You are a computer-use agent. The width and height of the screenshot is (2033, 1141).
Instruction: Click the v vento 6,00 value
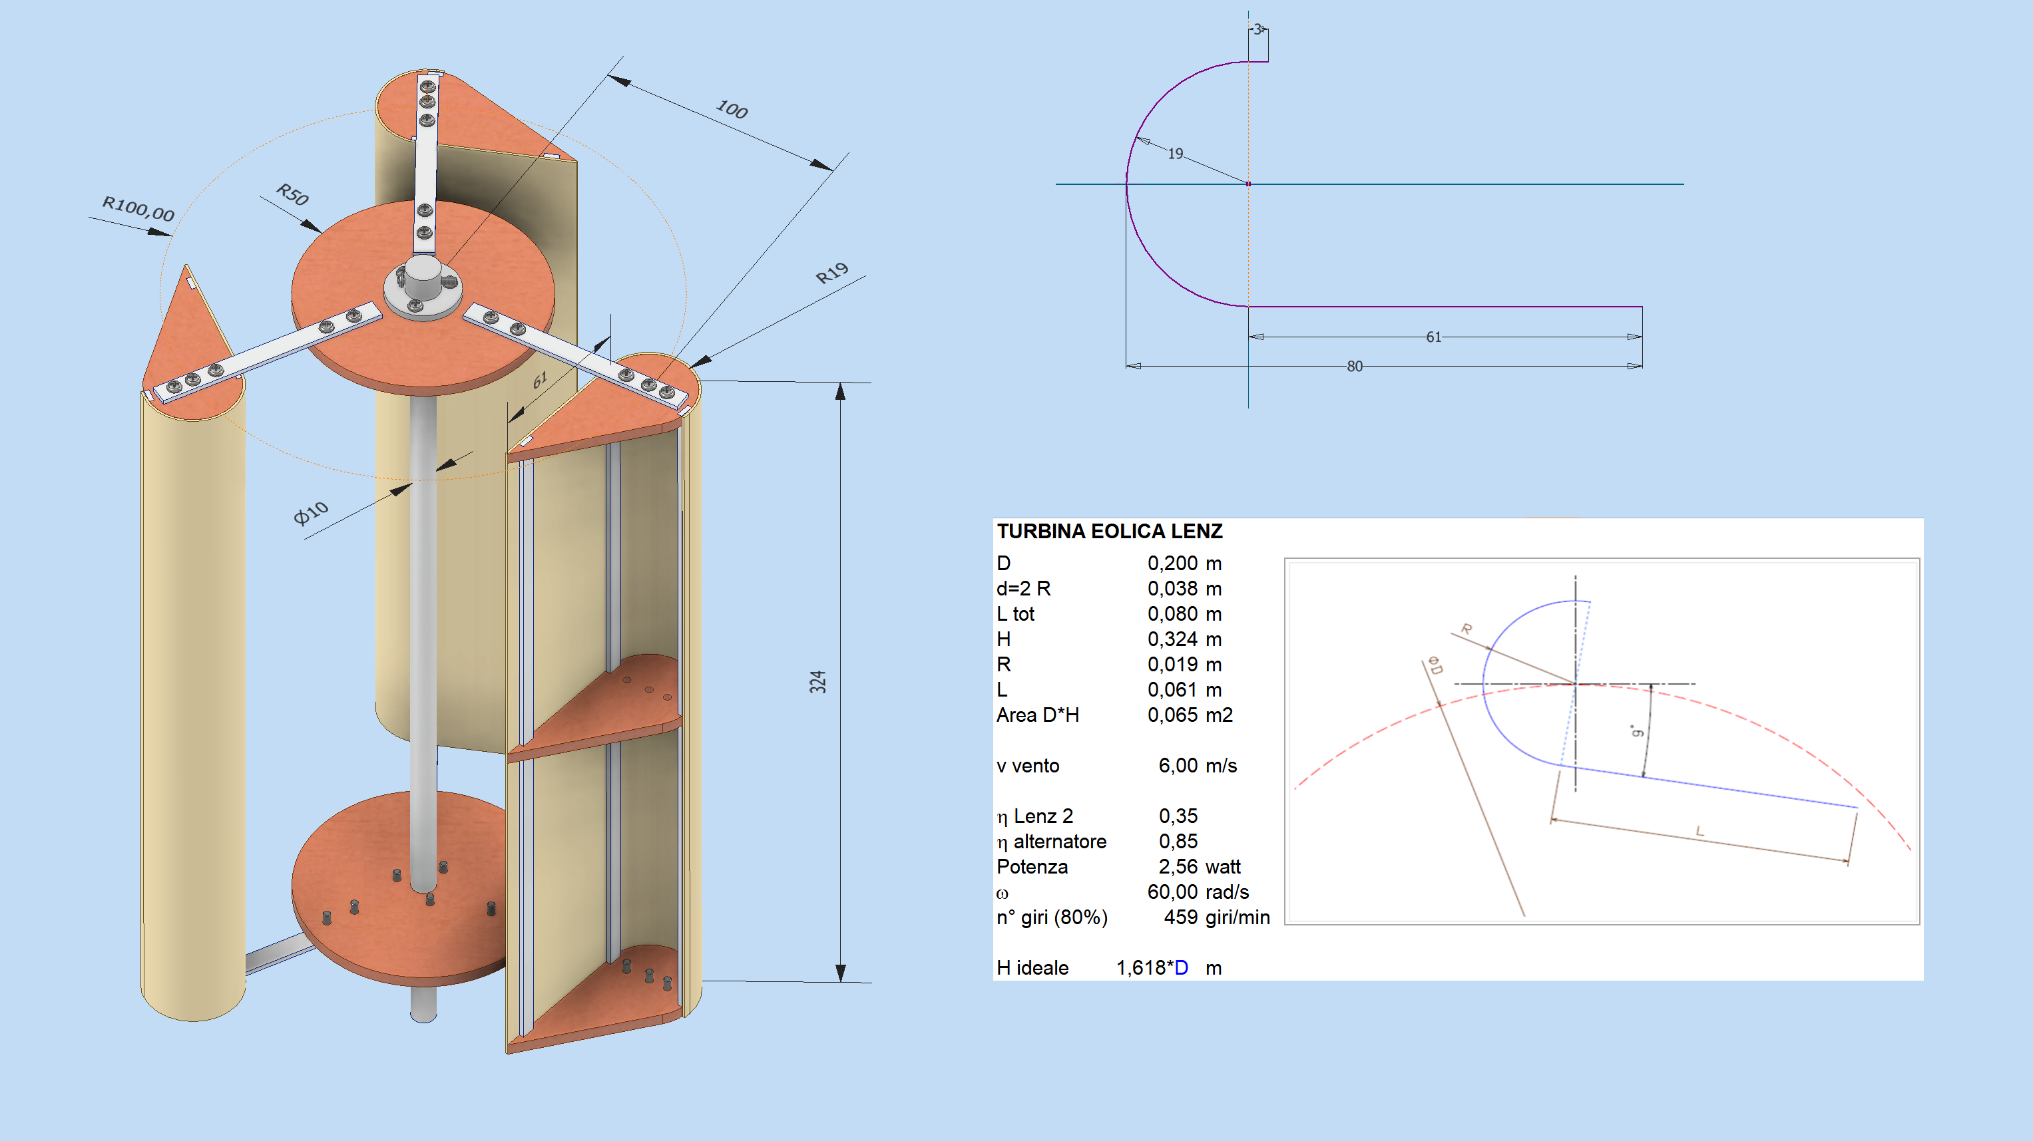pos(1178,766)
